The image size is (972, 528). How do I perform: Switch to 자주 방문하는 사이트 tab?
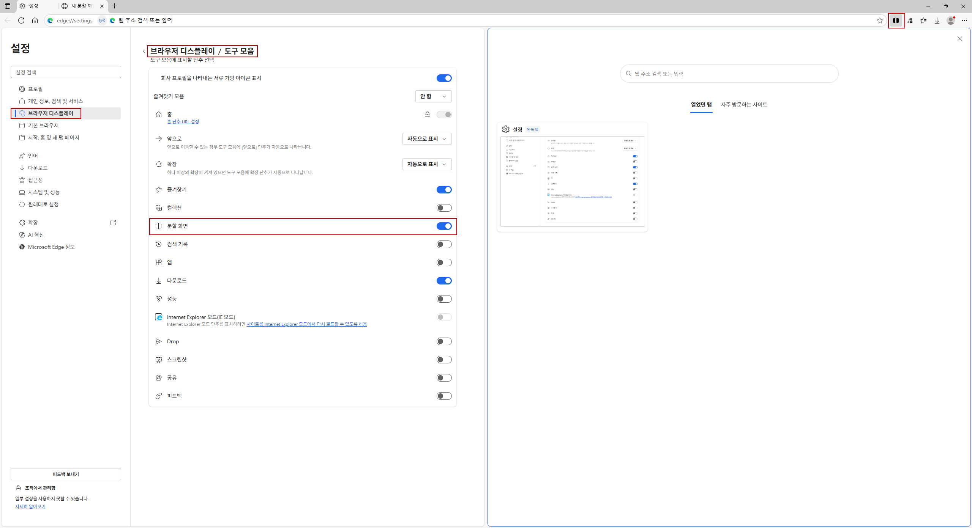744,105
